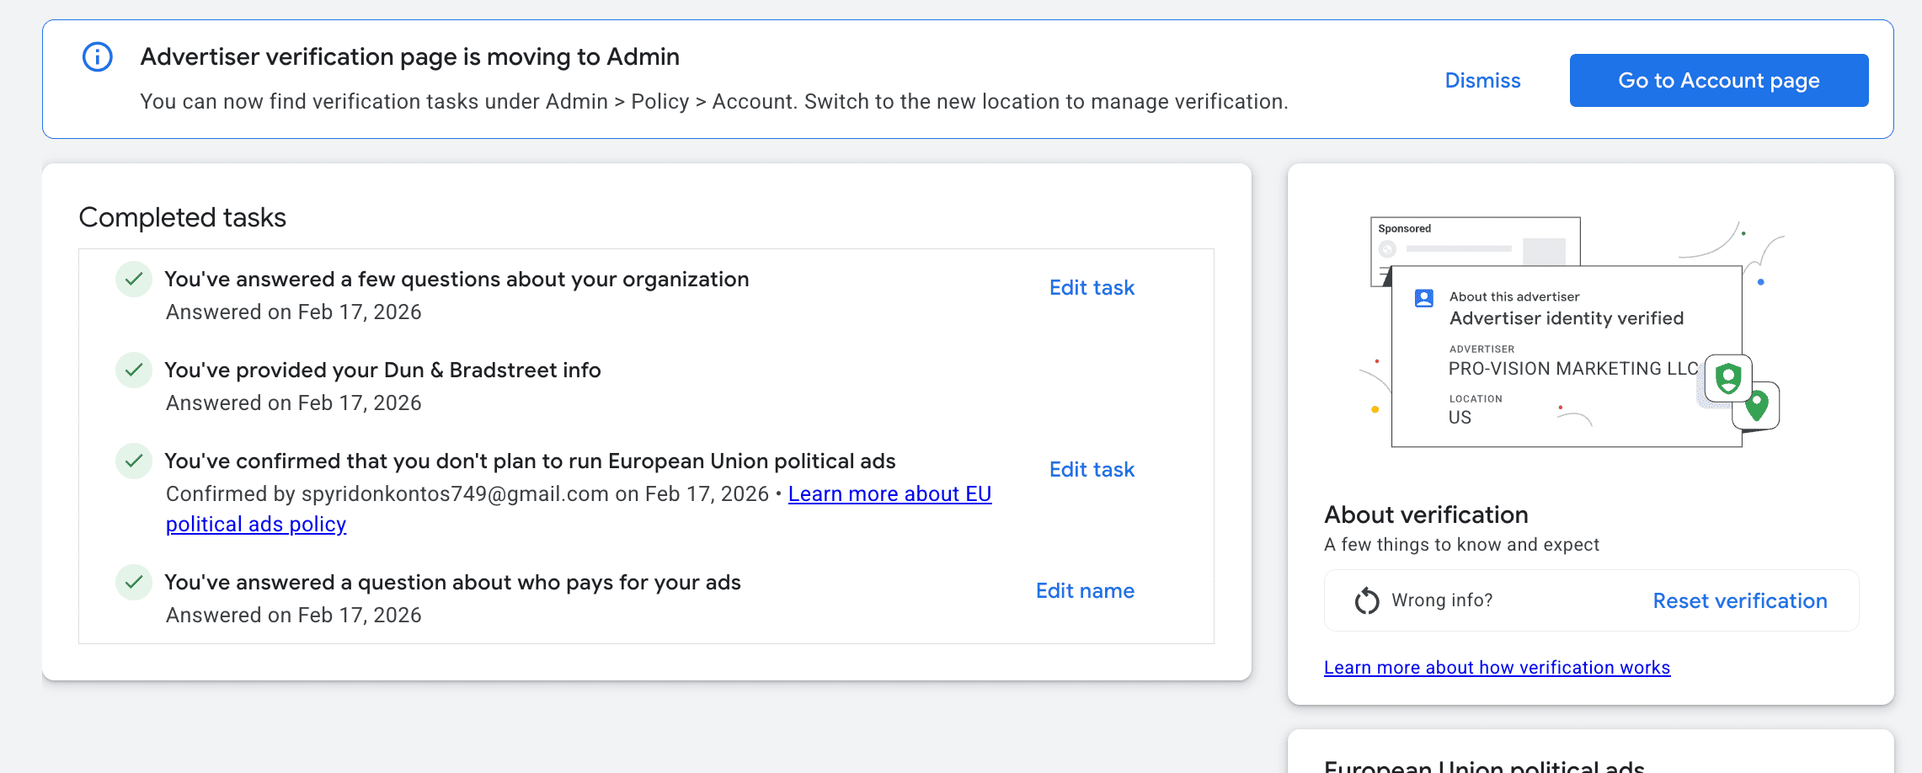1922x773 pixels.
Task: Click Edit name for ad payer
Action: click(x=1085, y=591)
